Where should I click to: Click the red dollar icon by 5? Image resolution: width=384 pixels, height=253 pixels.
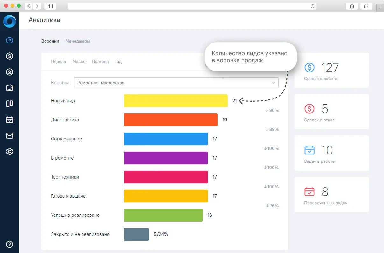point(309,109)
